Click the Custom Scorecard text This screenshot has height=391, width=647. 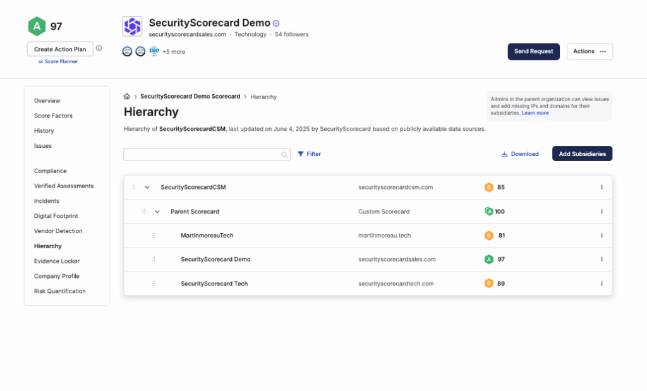384,212
